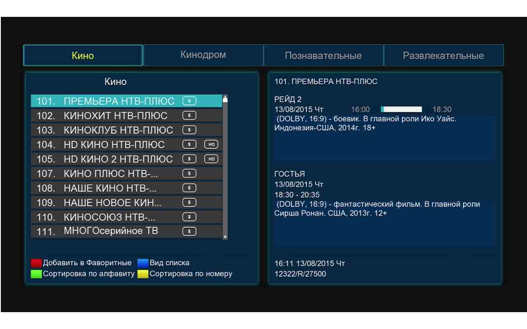Click the paid $ icon on channel 105
The height and width of the screenshot is (329, 527).
click(189, 159)
